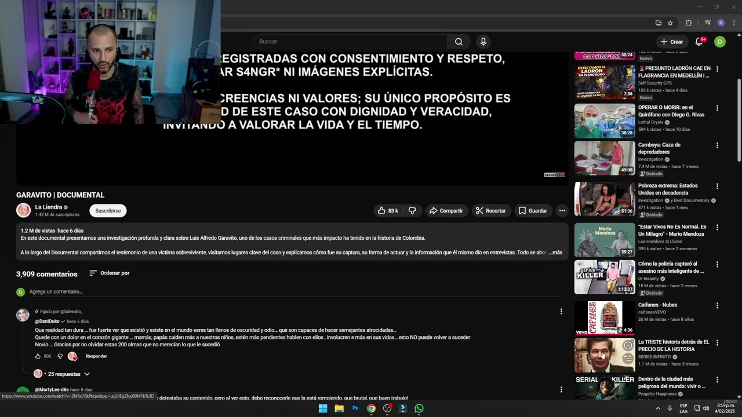This screenshot has width=742, height=417.
Task: Open WhatsApp from the taskbar
Action: tap(419, 408)
